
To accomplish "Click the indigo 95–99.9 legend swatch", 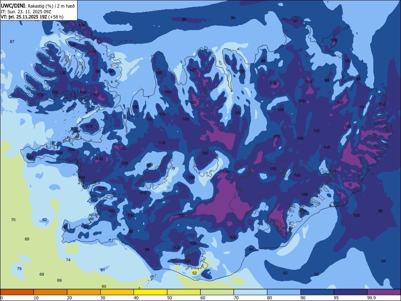I will (350, 292).
